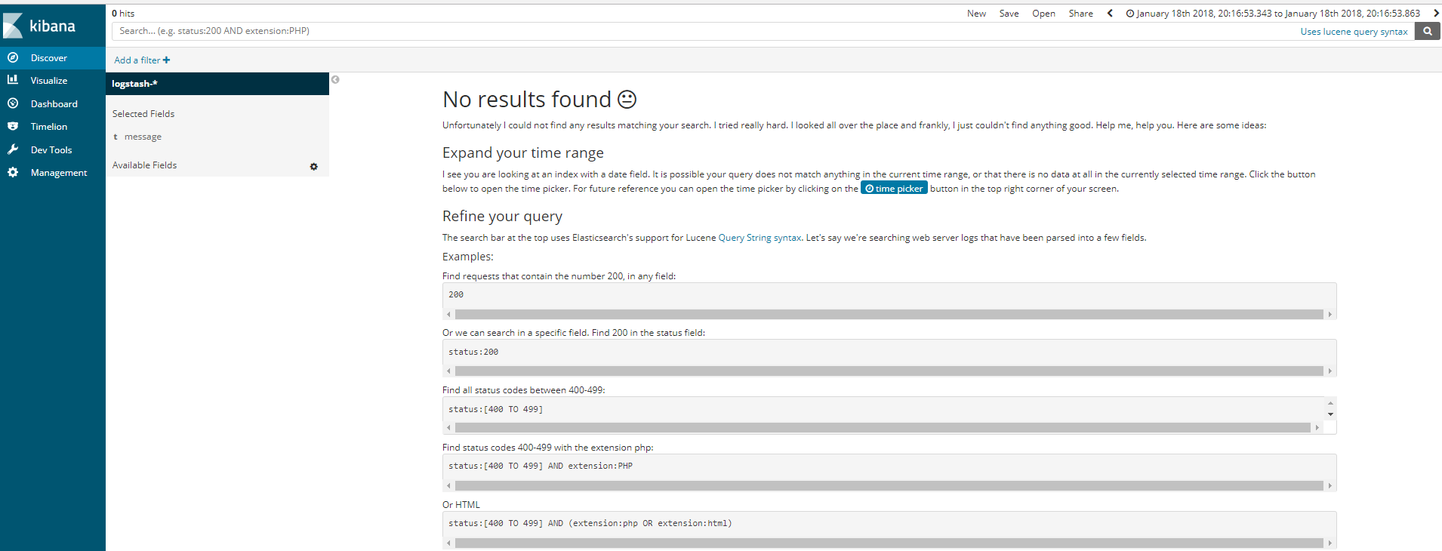
Task: Collapse the fields sidebar arrow
Action: [335, 79]
